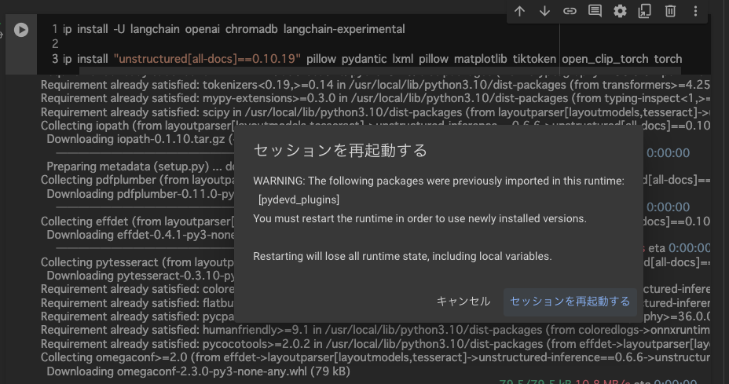Move cell up with the up arrow

519,11
